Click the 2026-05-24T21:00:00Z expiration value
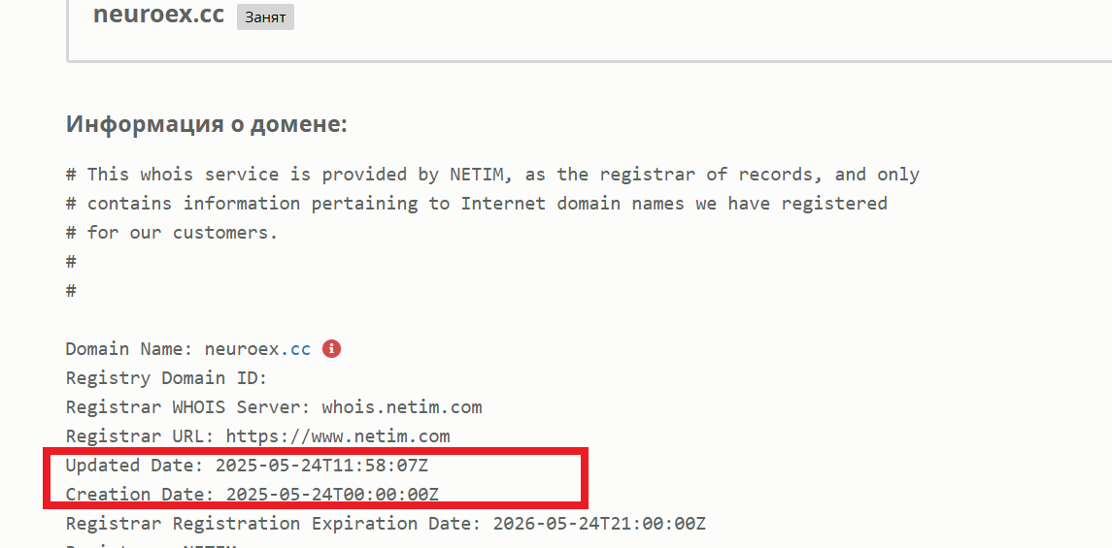Viewport: 1112px width, 548px height. pyautogui.click(x=599, y=524)
